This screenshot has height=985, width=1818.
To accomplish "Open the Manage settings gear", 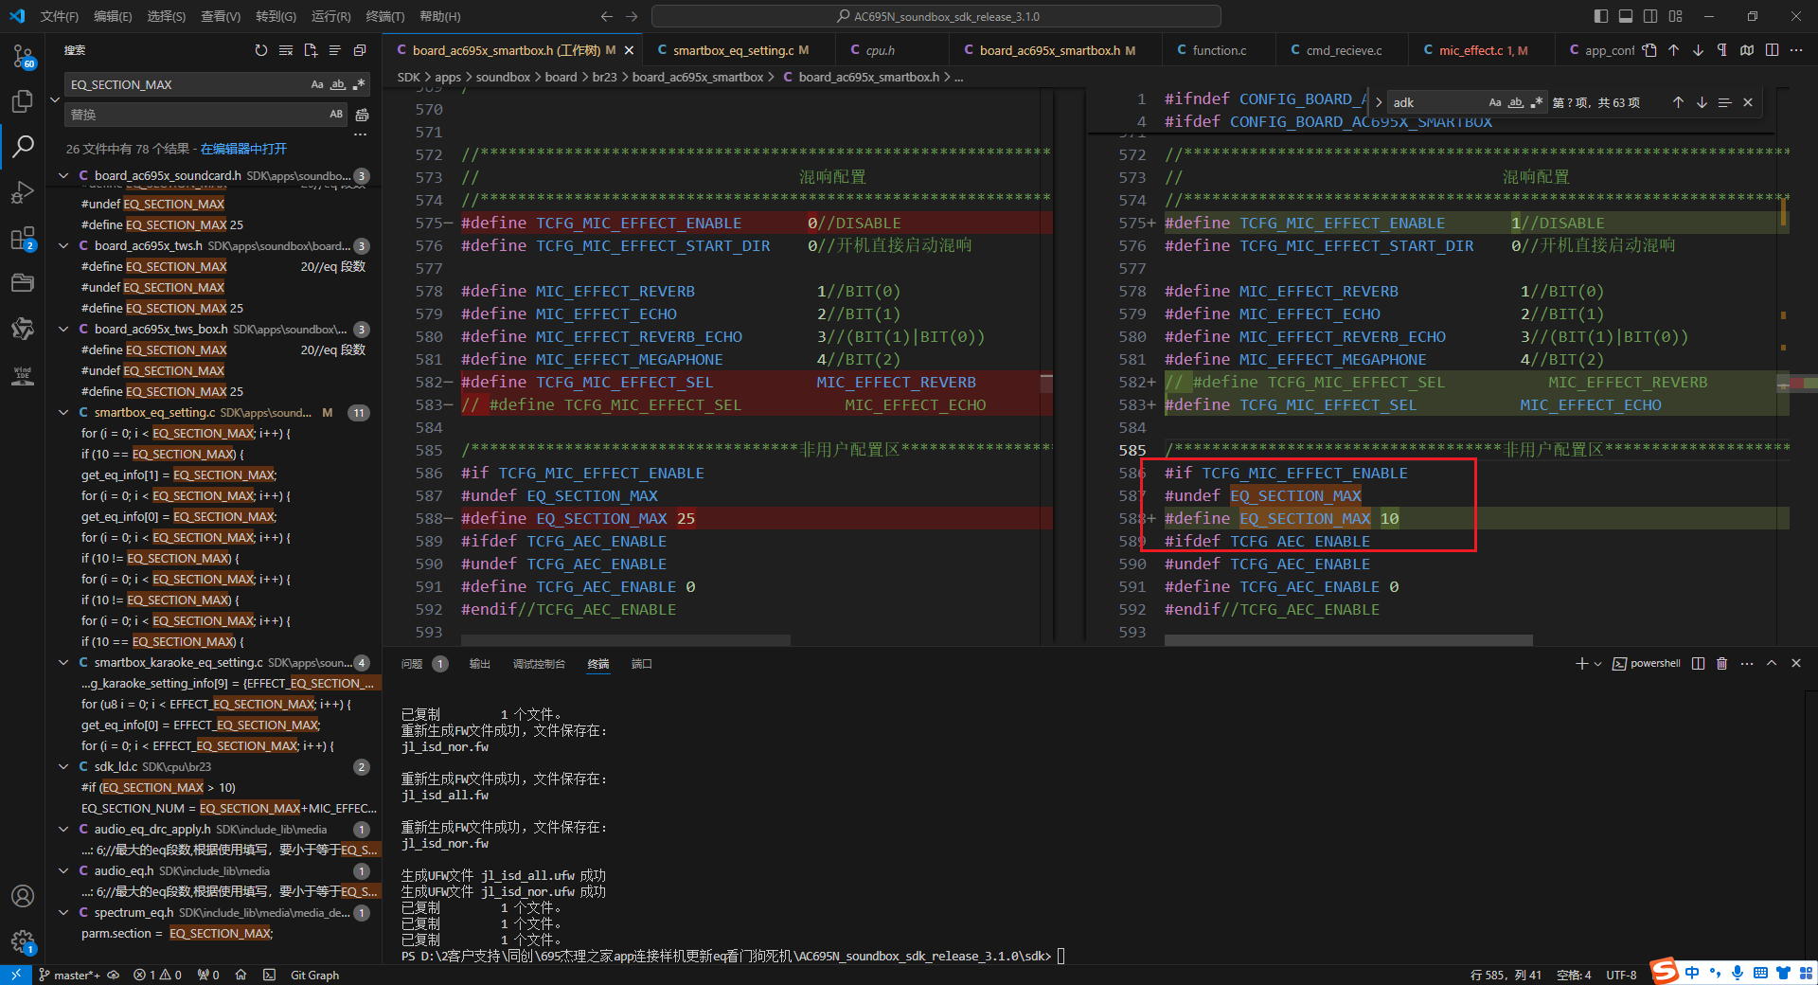I will coord(23,941).
